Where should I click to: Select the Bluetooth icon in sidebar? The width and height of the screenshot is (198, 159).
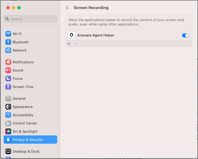pos(8,42)
